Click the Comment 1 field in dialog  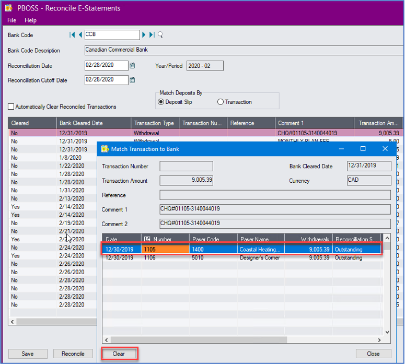[275, 209]
